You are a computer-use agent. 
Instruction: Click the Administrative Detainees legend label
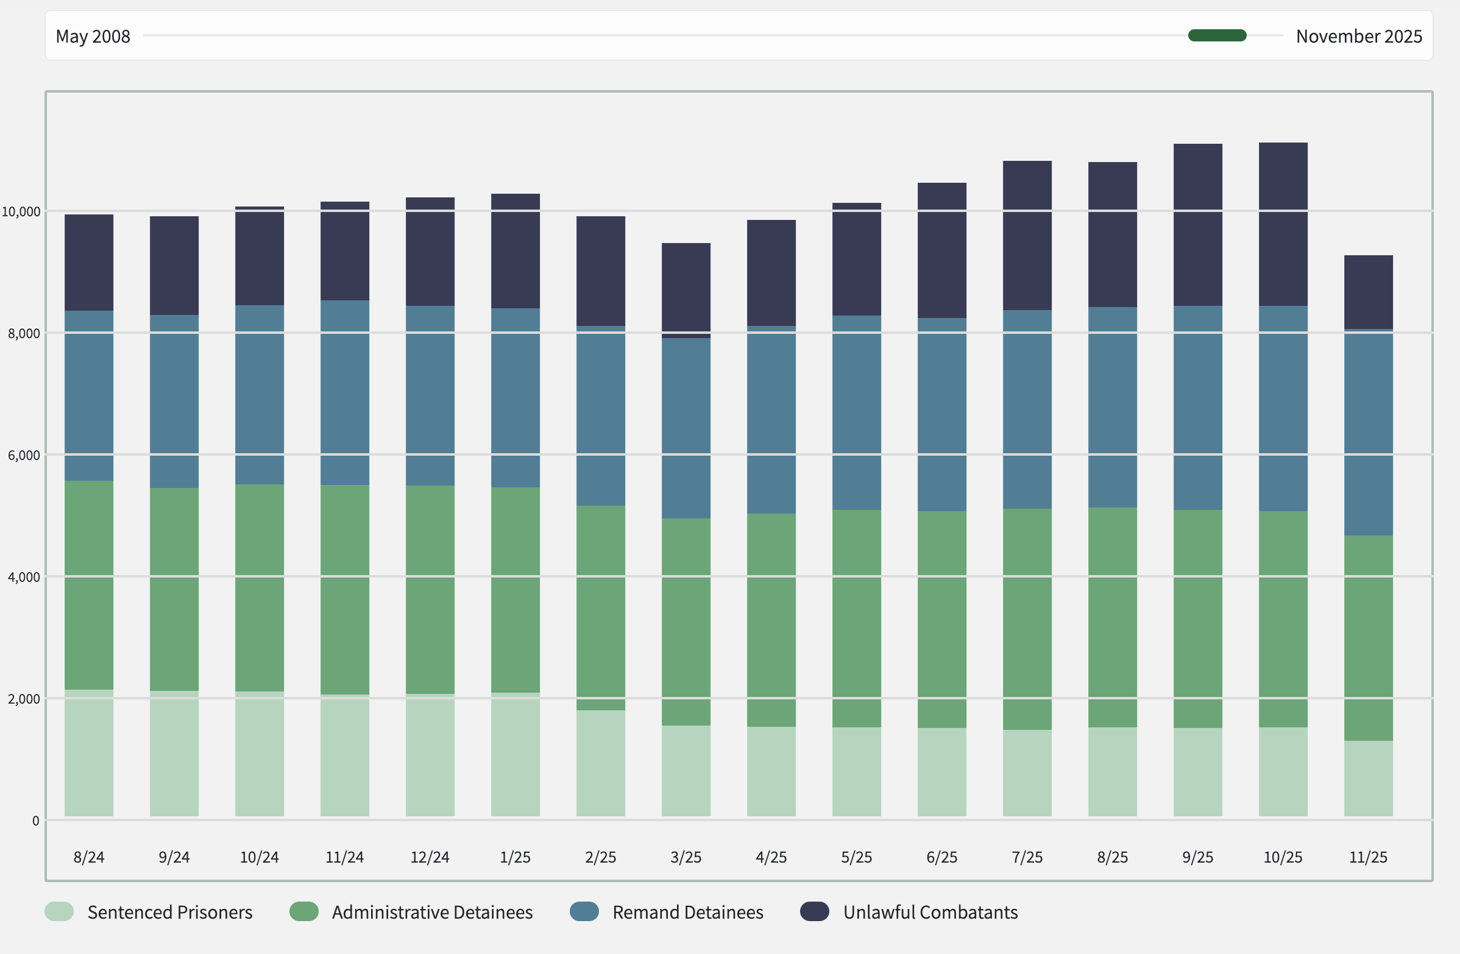(x=432, y=913)
